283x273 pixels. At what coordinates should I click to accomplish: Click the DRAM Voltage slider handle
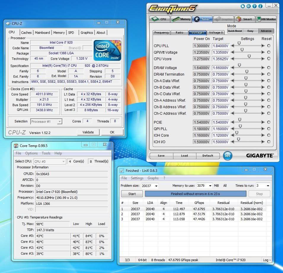pyautogui.click(x=239, y=65)
